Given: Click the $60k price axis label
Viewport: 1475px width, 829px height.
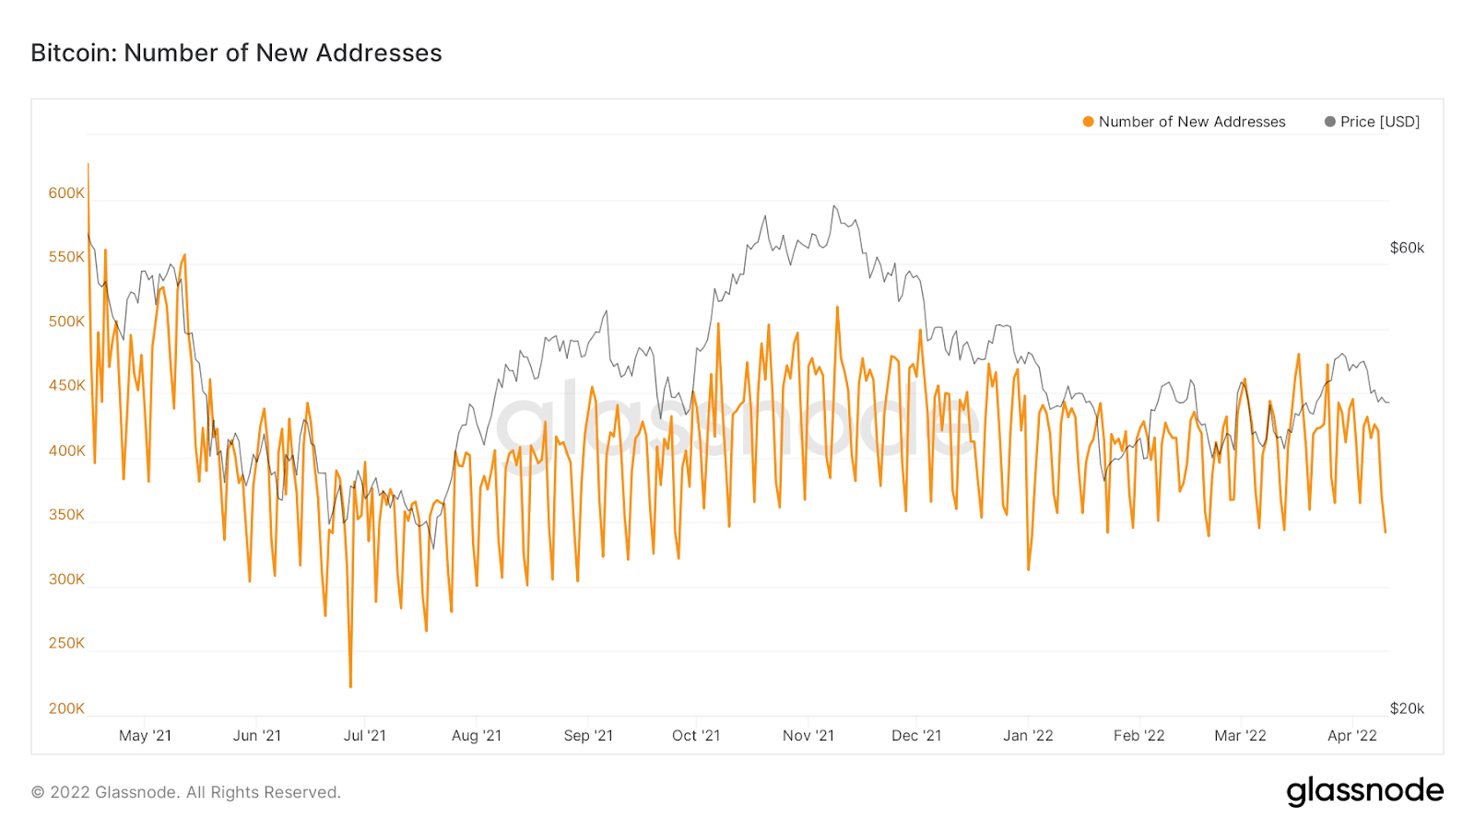Looking at the screenshot, I should coord(1407,248).
